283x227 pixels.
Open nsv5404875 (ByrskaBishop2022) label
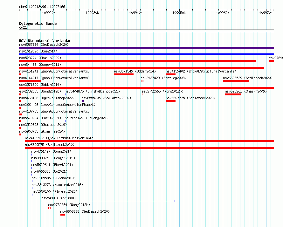pyautogui.click(x=92, y=91)
